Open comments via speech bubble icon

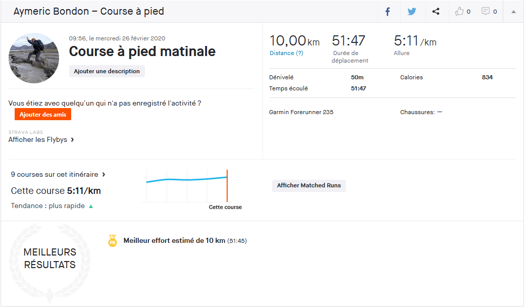(486, 12)
